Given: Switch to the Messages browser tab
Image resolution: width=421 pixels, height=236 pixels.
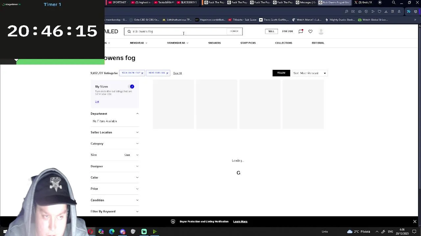Looking at the screenshot, I should (306, 3).
